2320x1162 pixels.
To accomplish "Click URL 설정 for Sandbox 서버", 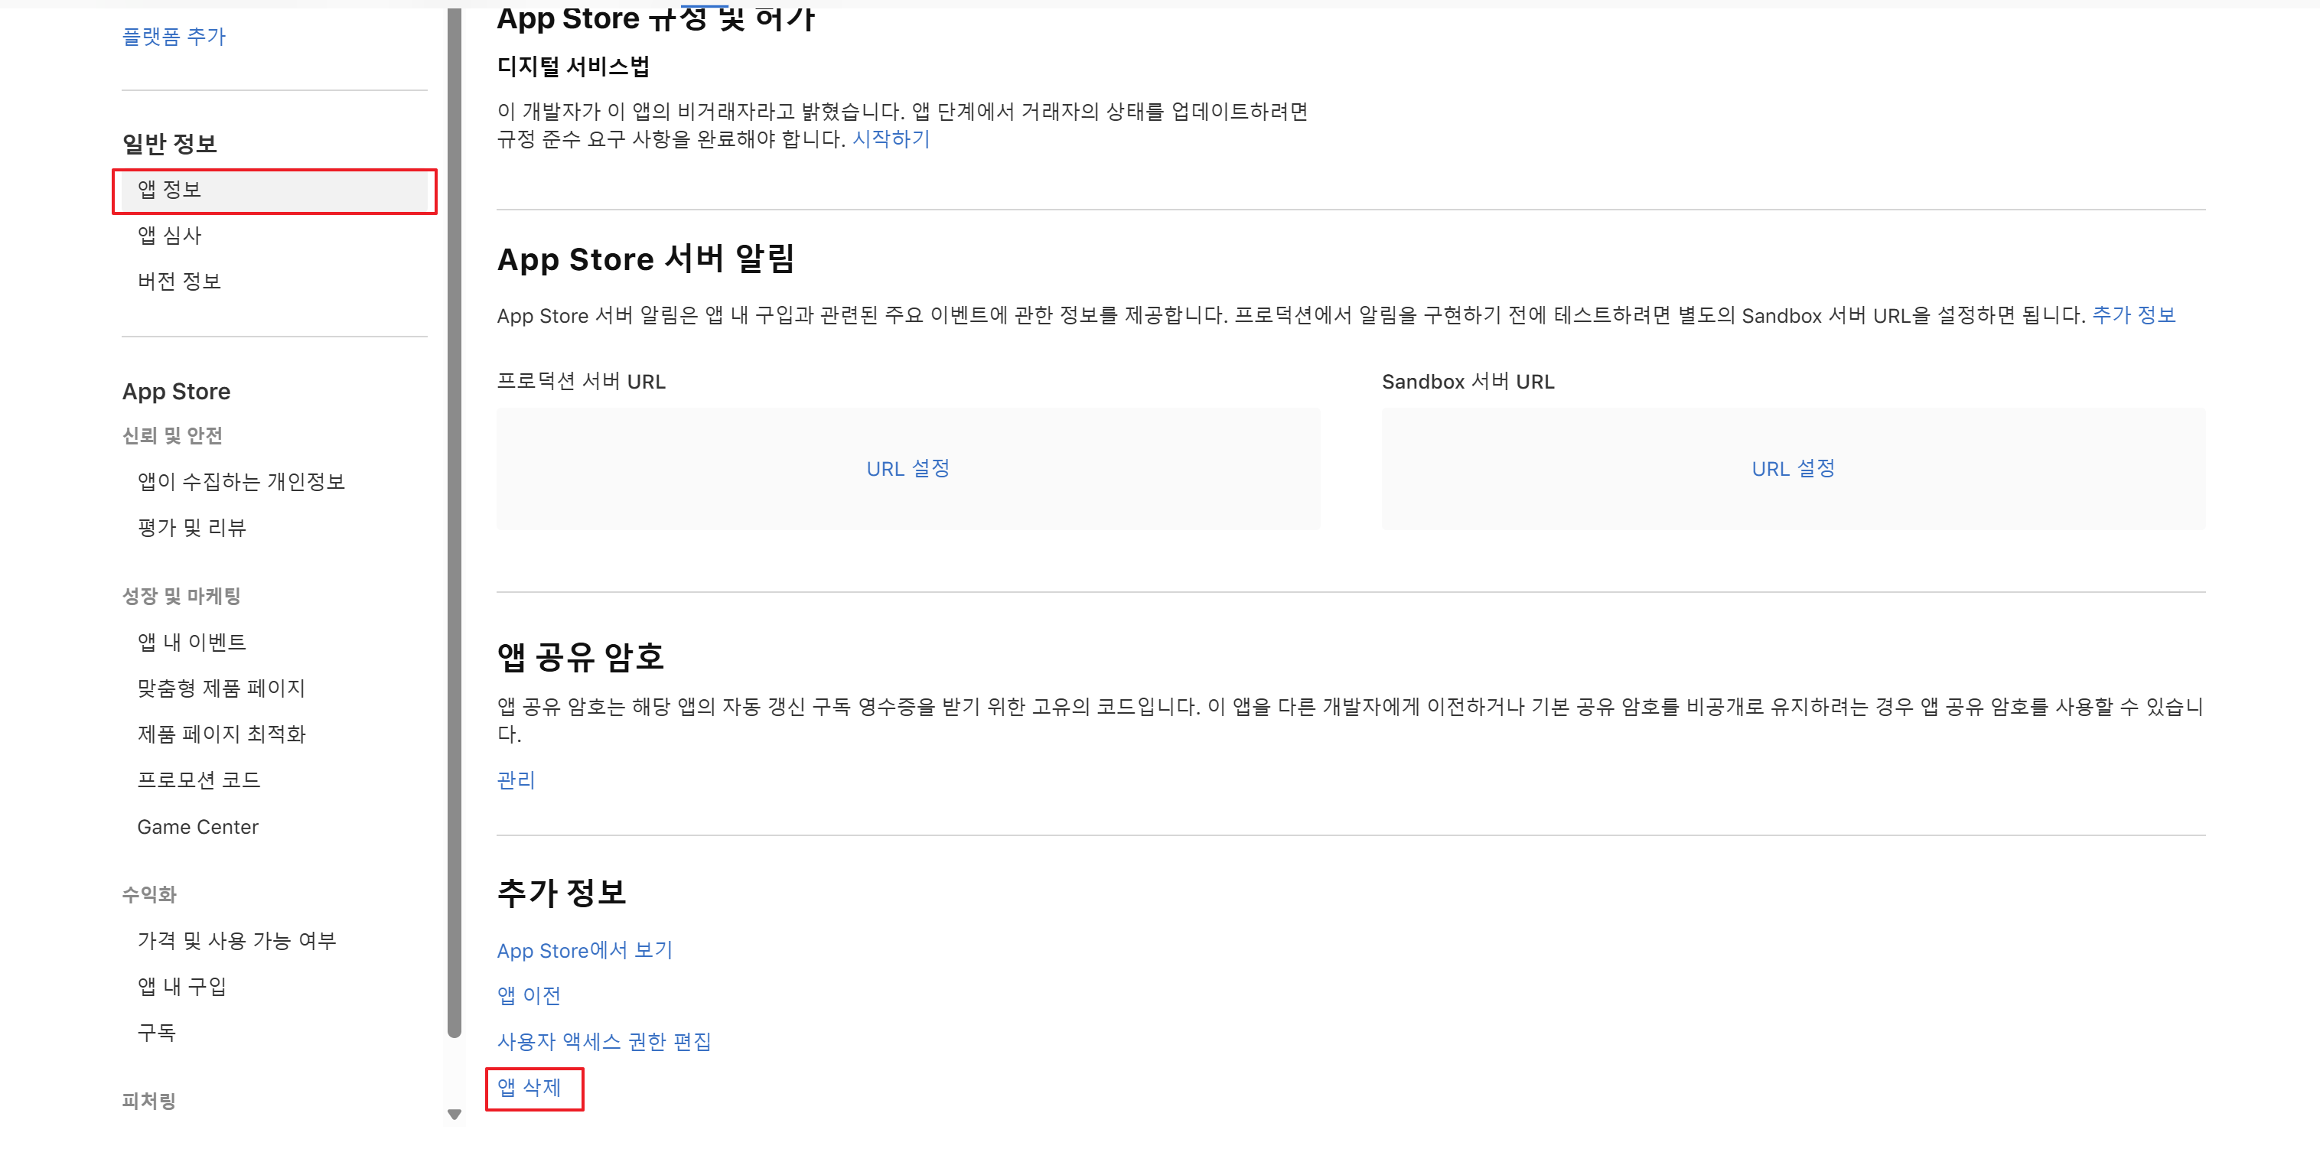I will [x=1792, y=469].
